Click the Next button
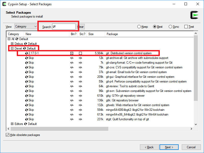Screen dimensions: 204x153 [169, 147]
